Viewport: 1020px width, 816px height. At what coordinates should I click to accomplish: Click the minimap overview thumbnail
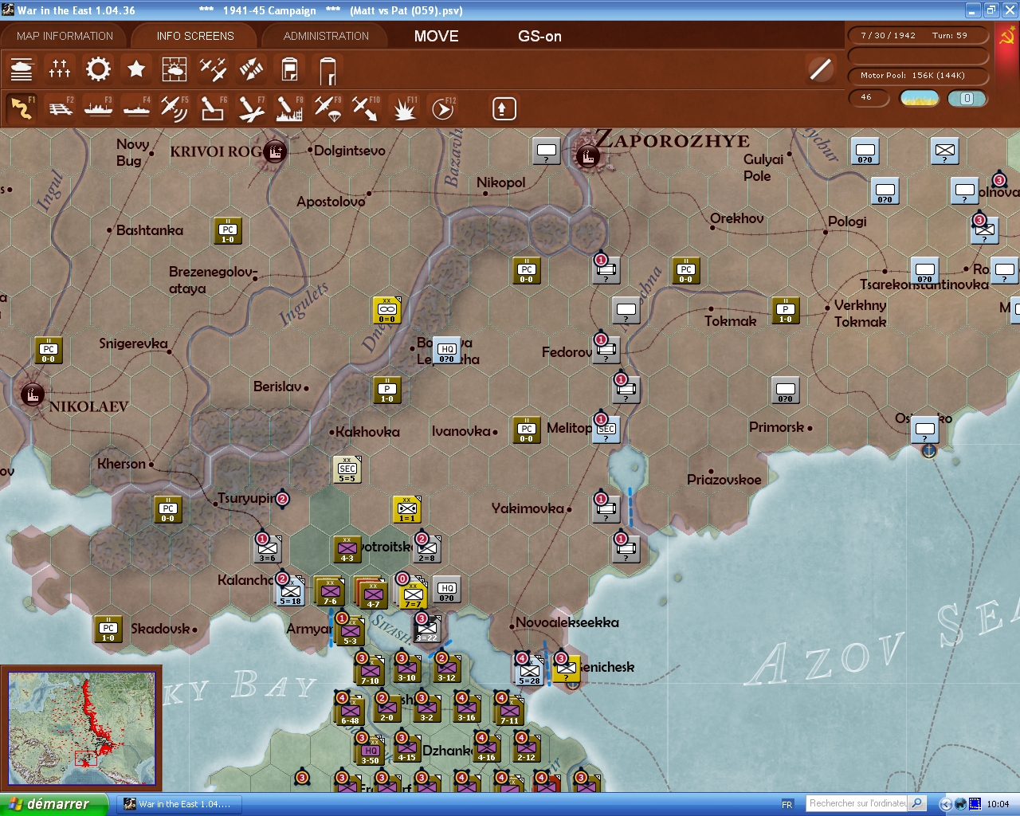click(82, 729)
